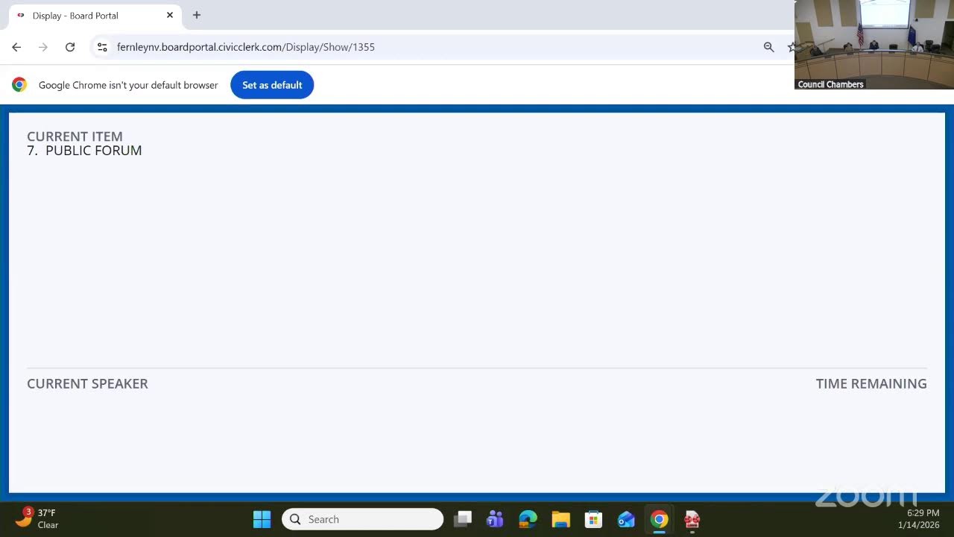
Task: Click the "7. PUBLIC FORUM" item text
Action: (x=84, y=151)
